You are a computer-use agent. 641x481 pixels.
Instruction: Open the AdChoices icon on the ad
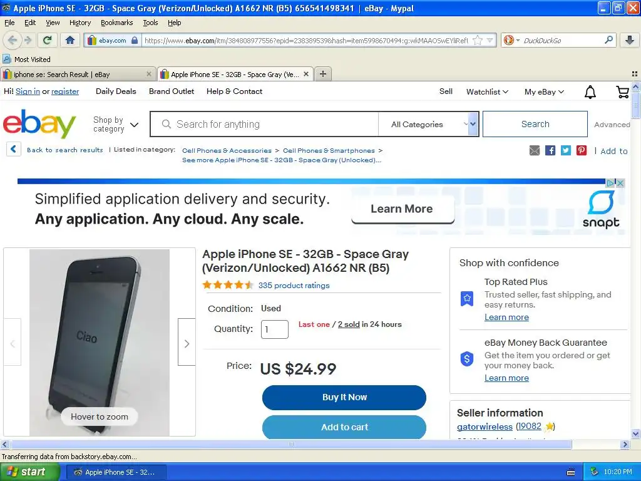point(610,184)
